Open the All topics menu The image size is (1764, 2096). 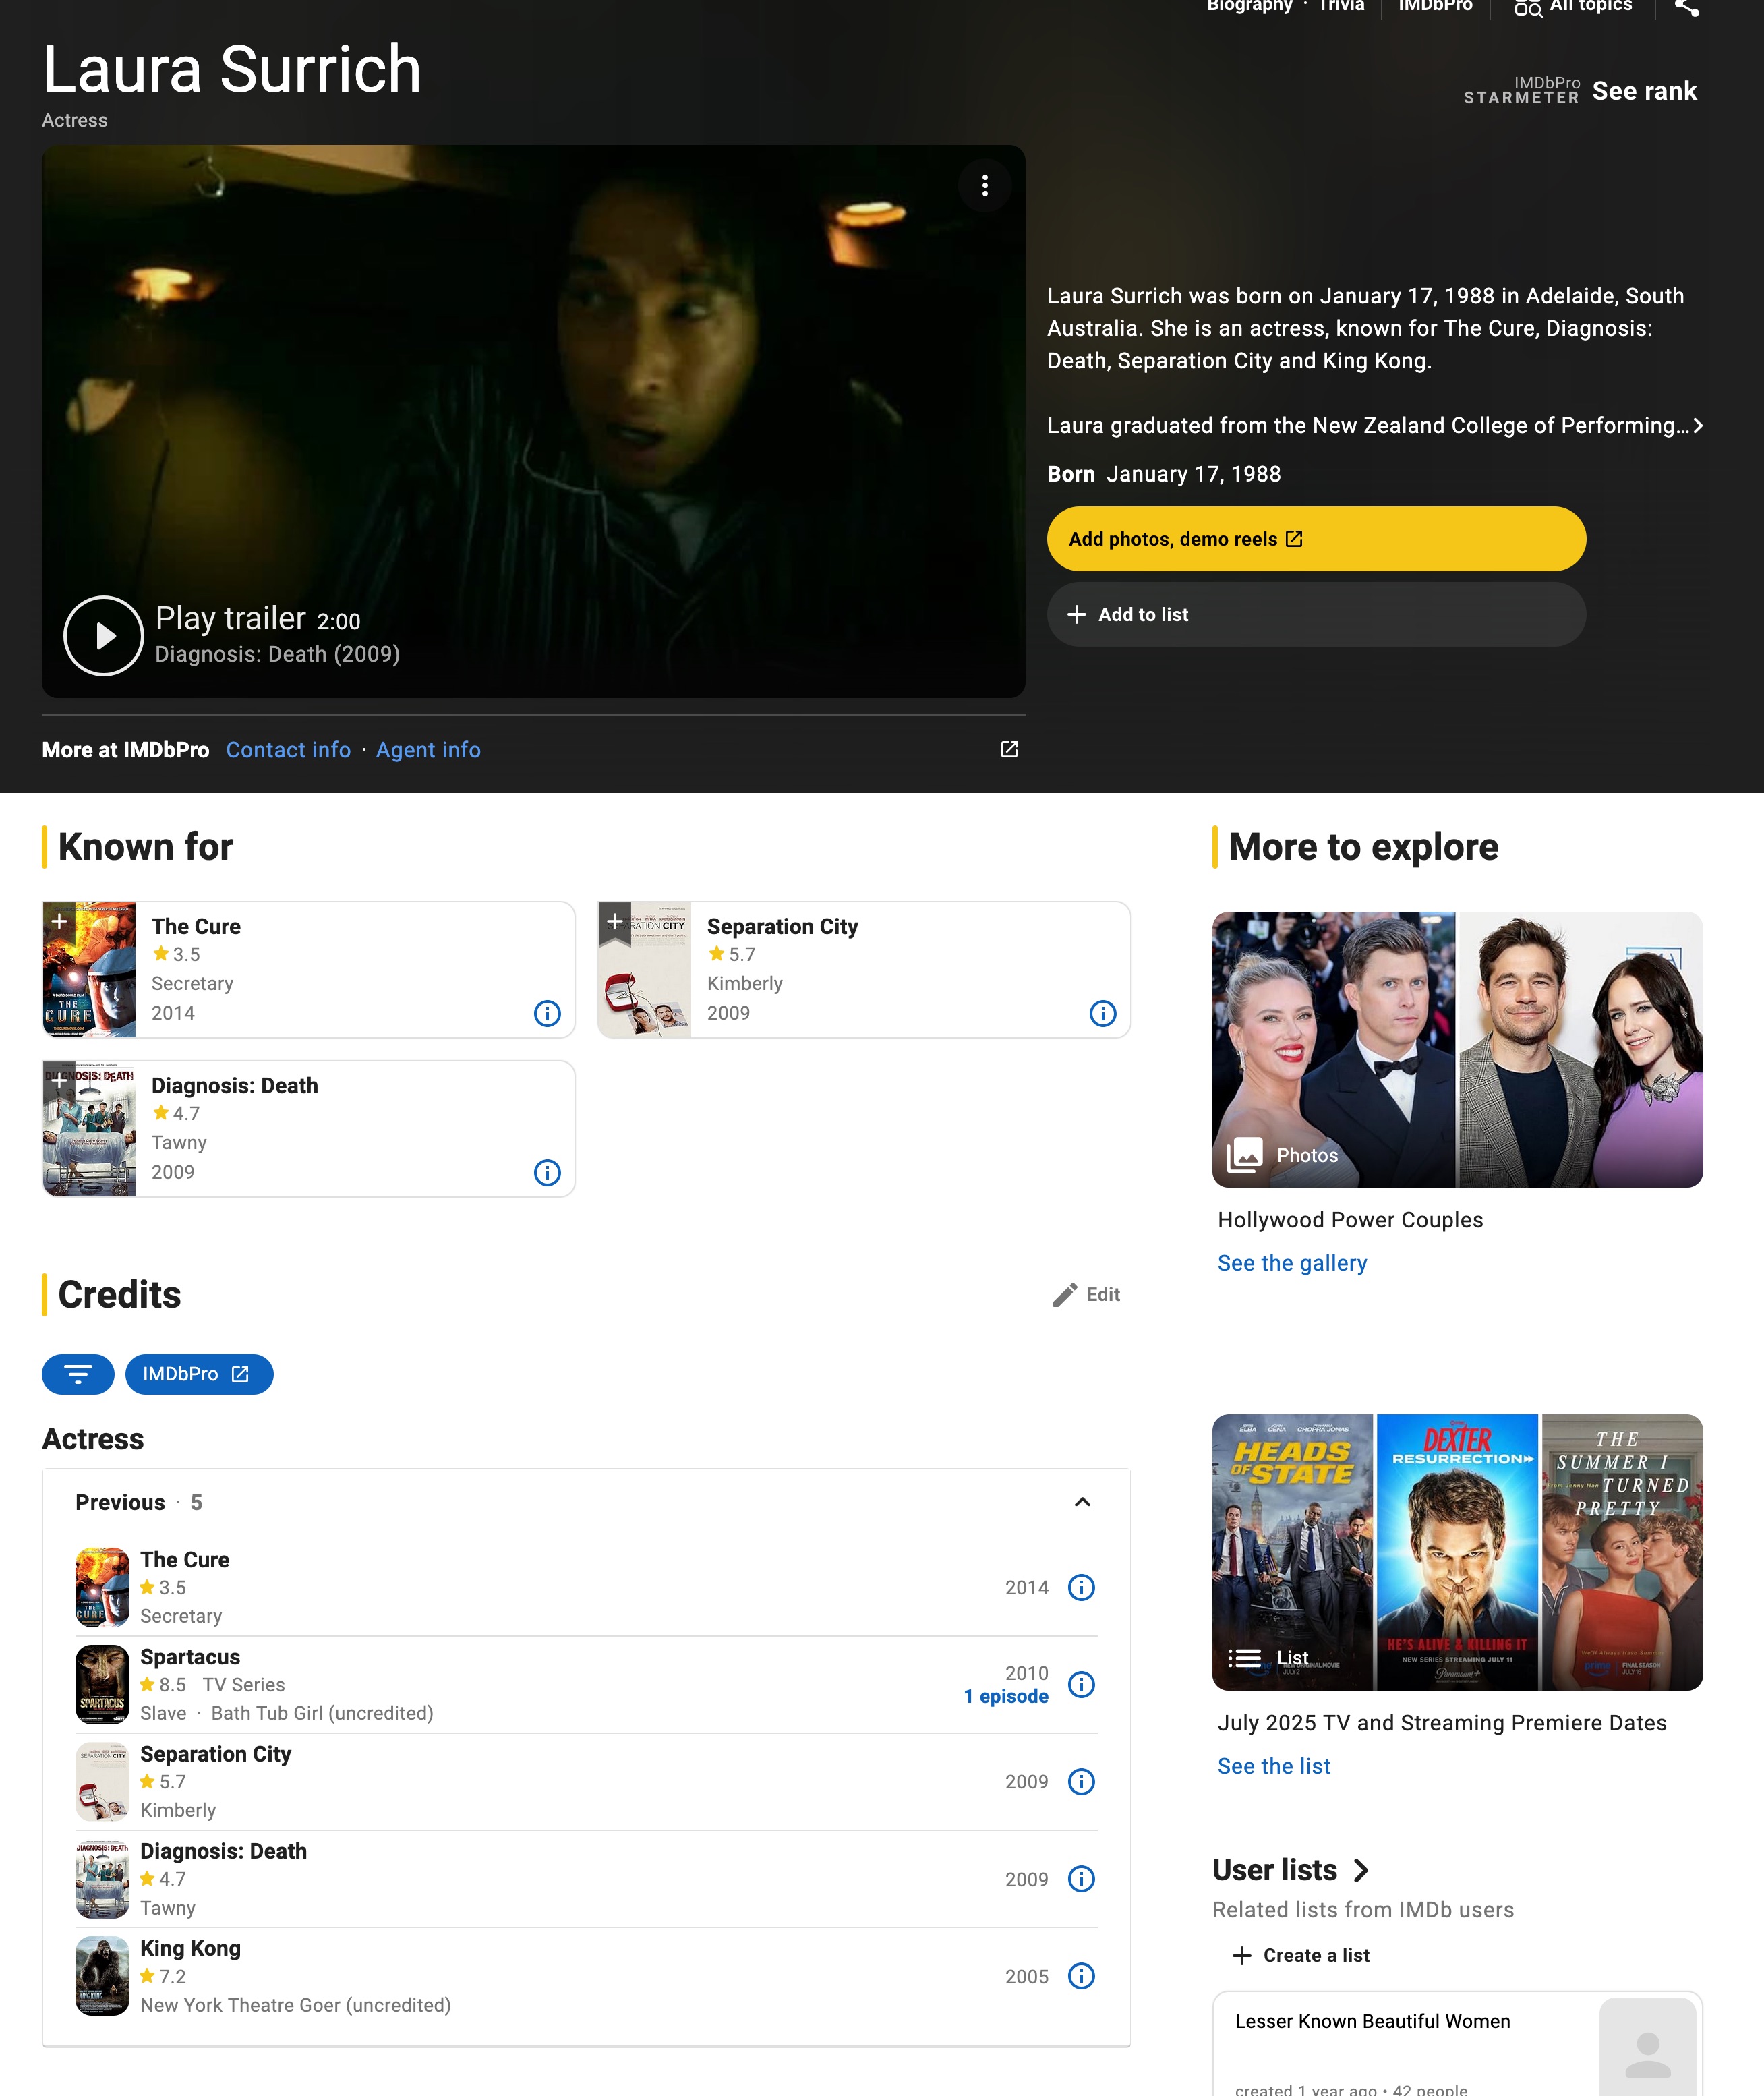[1573, 6]
